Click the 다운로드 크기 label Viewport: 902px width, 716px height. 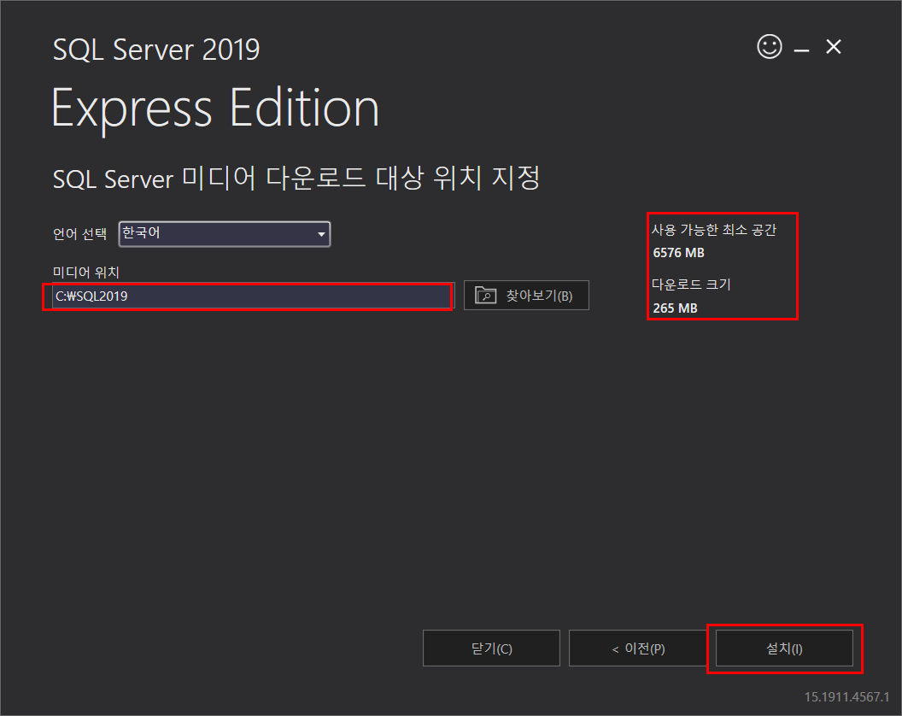click(x=691, y=285)
